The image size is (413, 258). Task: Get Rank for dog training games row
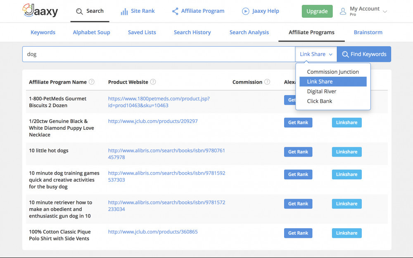tap(298, 174)
